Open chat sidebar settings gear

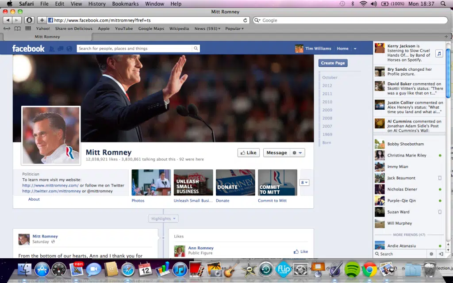431,254
